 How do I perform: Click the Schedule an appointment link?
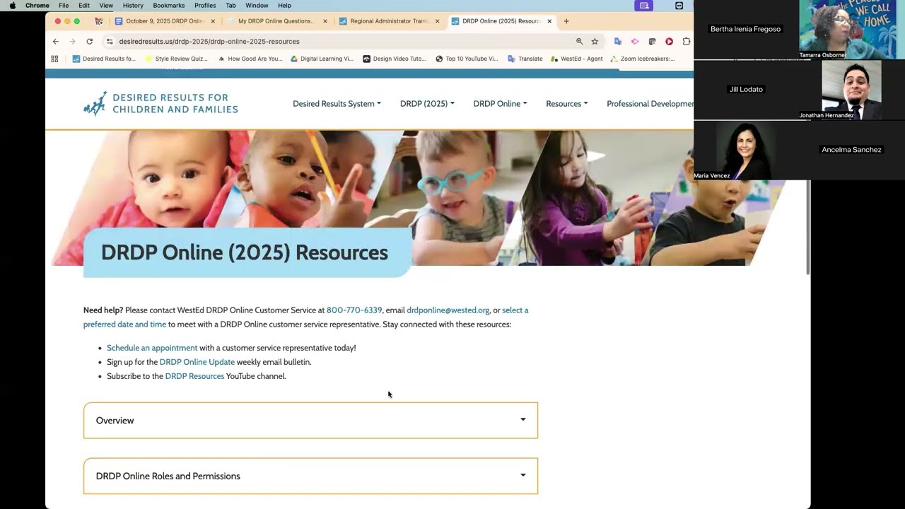152,348
